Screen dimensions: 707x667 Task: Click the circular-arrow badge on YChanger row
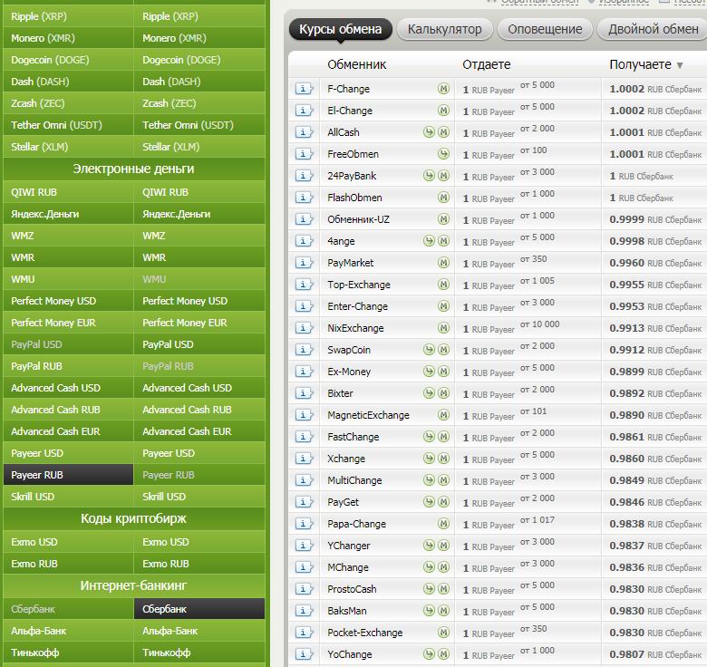429,546
